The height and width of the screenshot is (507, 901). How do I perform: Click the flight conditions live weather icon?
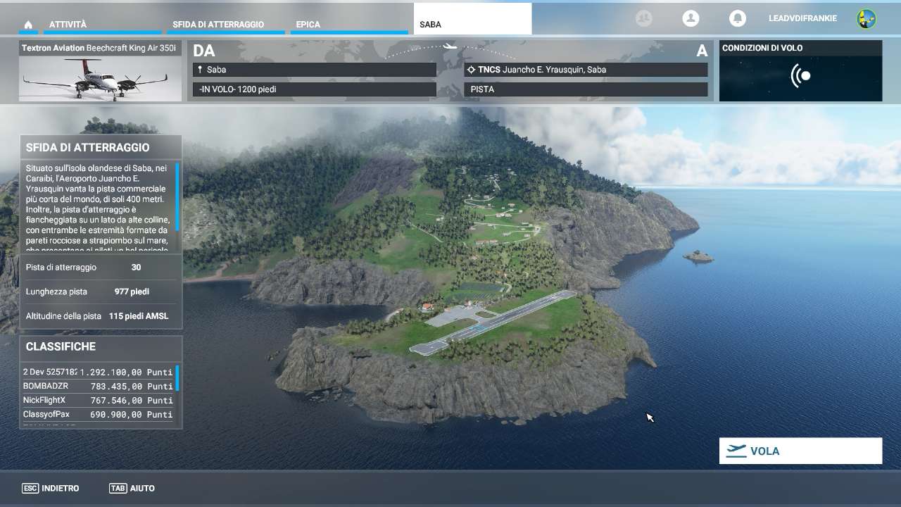tap(800, 76)
